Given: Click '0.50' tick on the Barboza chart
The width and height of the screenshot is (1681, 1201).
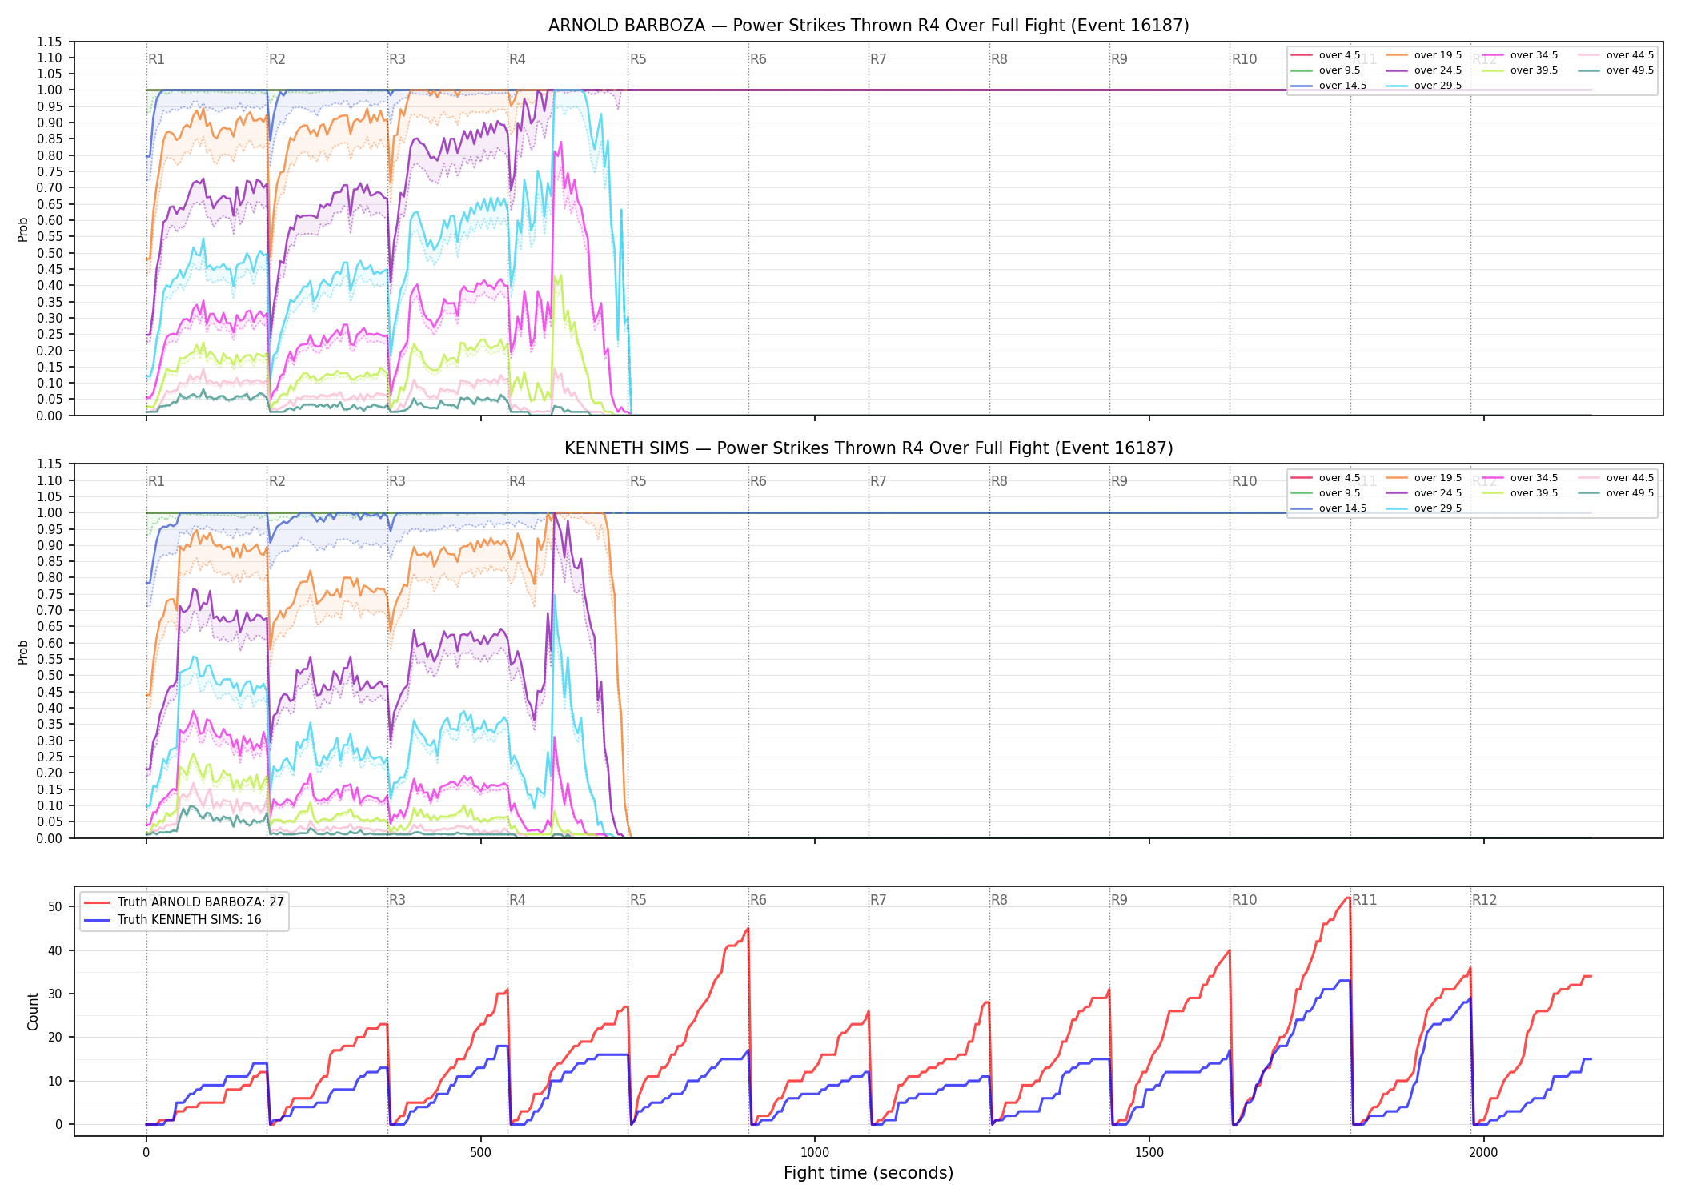Looking at the screenshot, I should 50,253.
